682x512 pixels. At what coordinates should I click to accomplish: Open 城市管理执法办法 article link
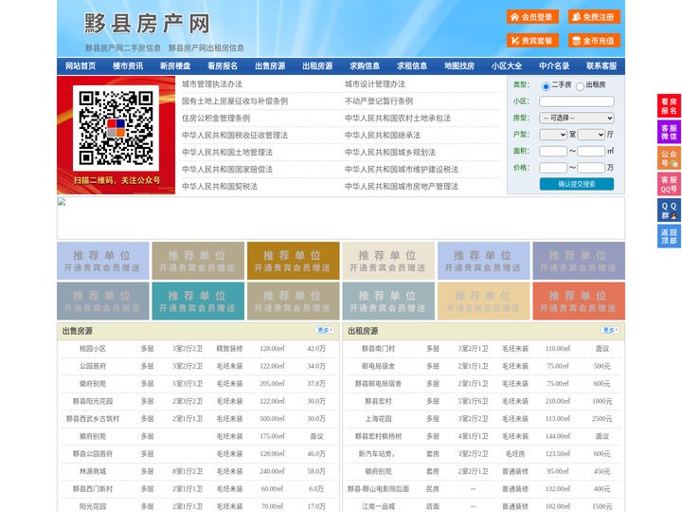212,84
